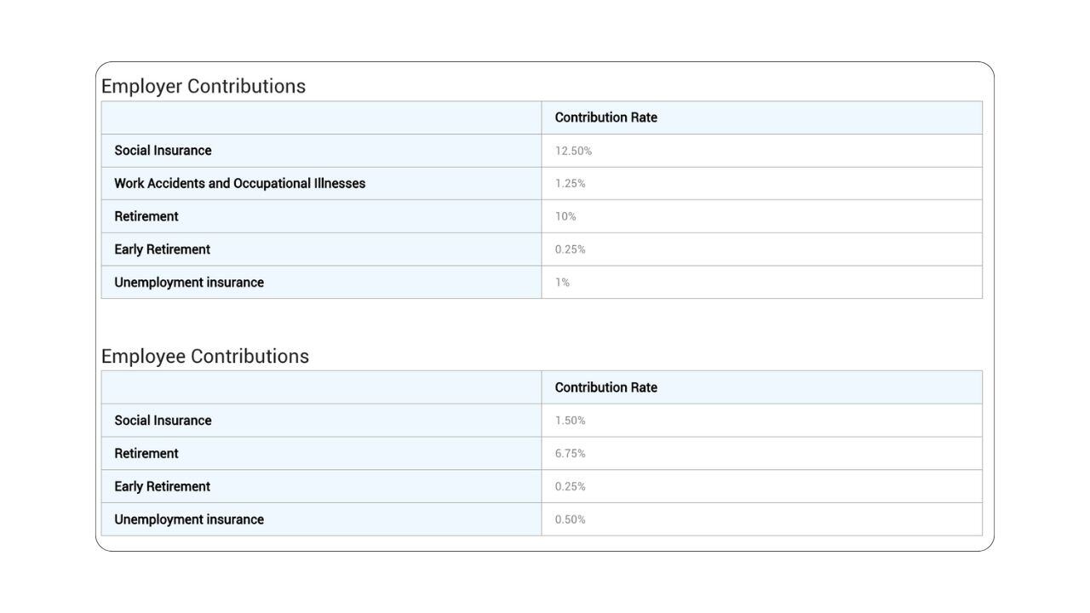Select the 1.25% rate cell

(570, 183)
